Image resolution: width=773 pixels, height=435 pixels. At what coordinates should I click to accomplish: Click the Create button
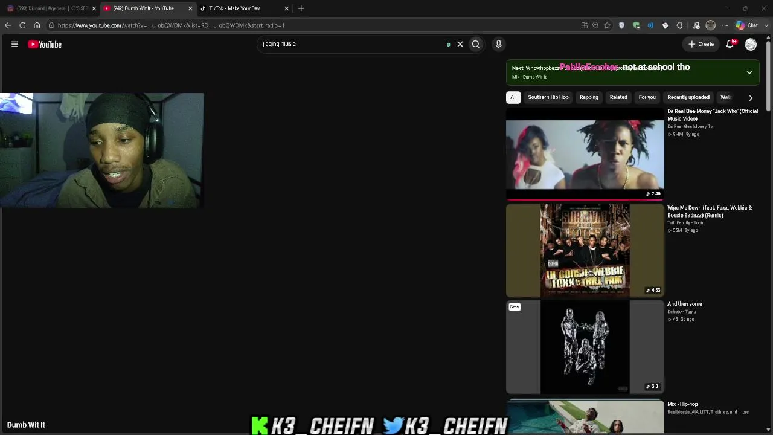pos(701,44)
